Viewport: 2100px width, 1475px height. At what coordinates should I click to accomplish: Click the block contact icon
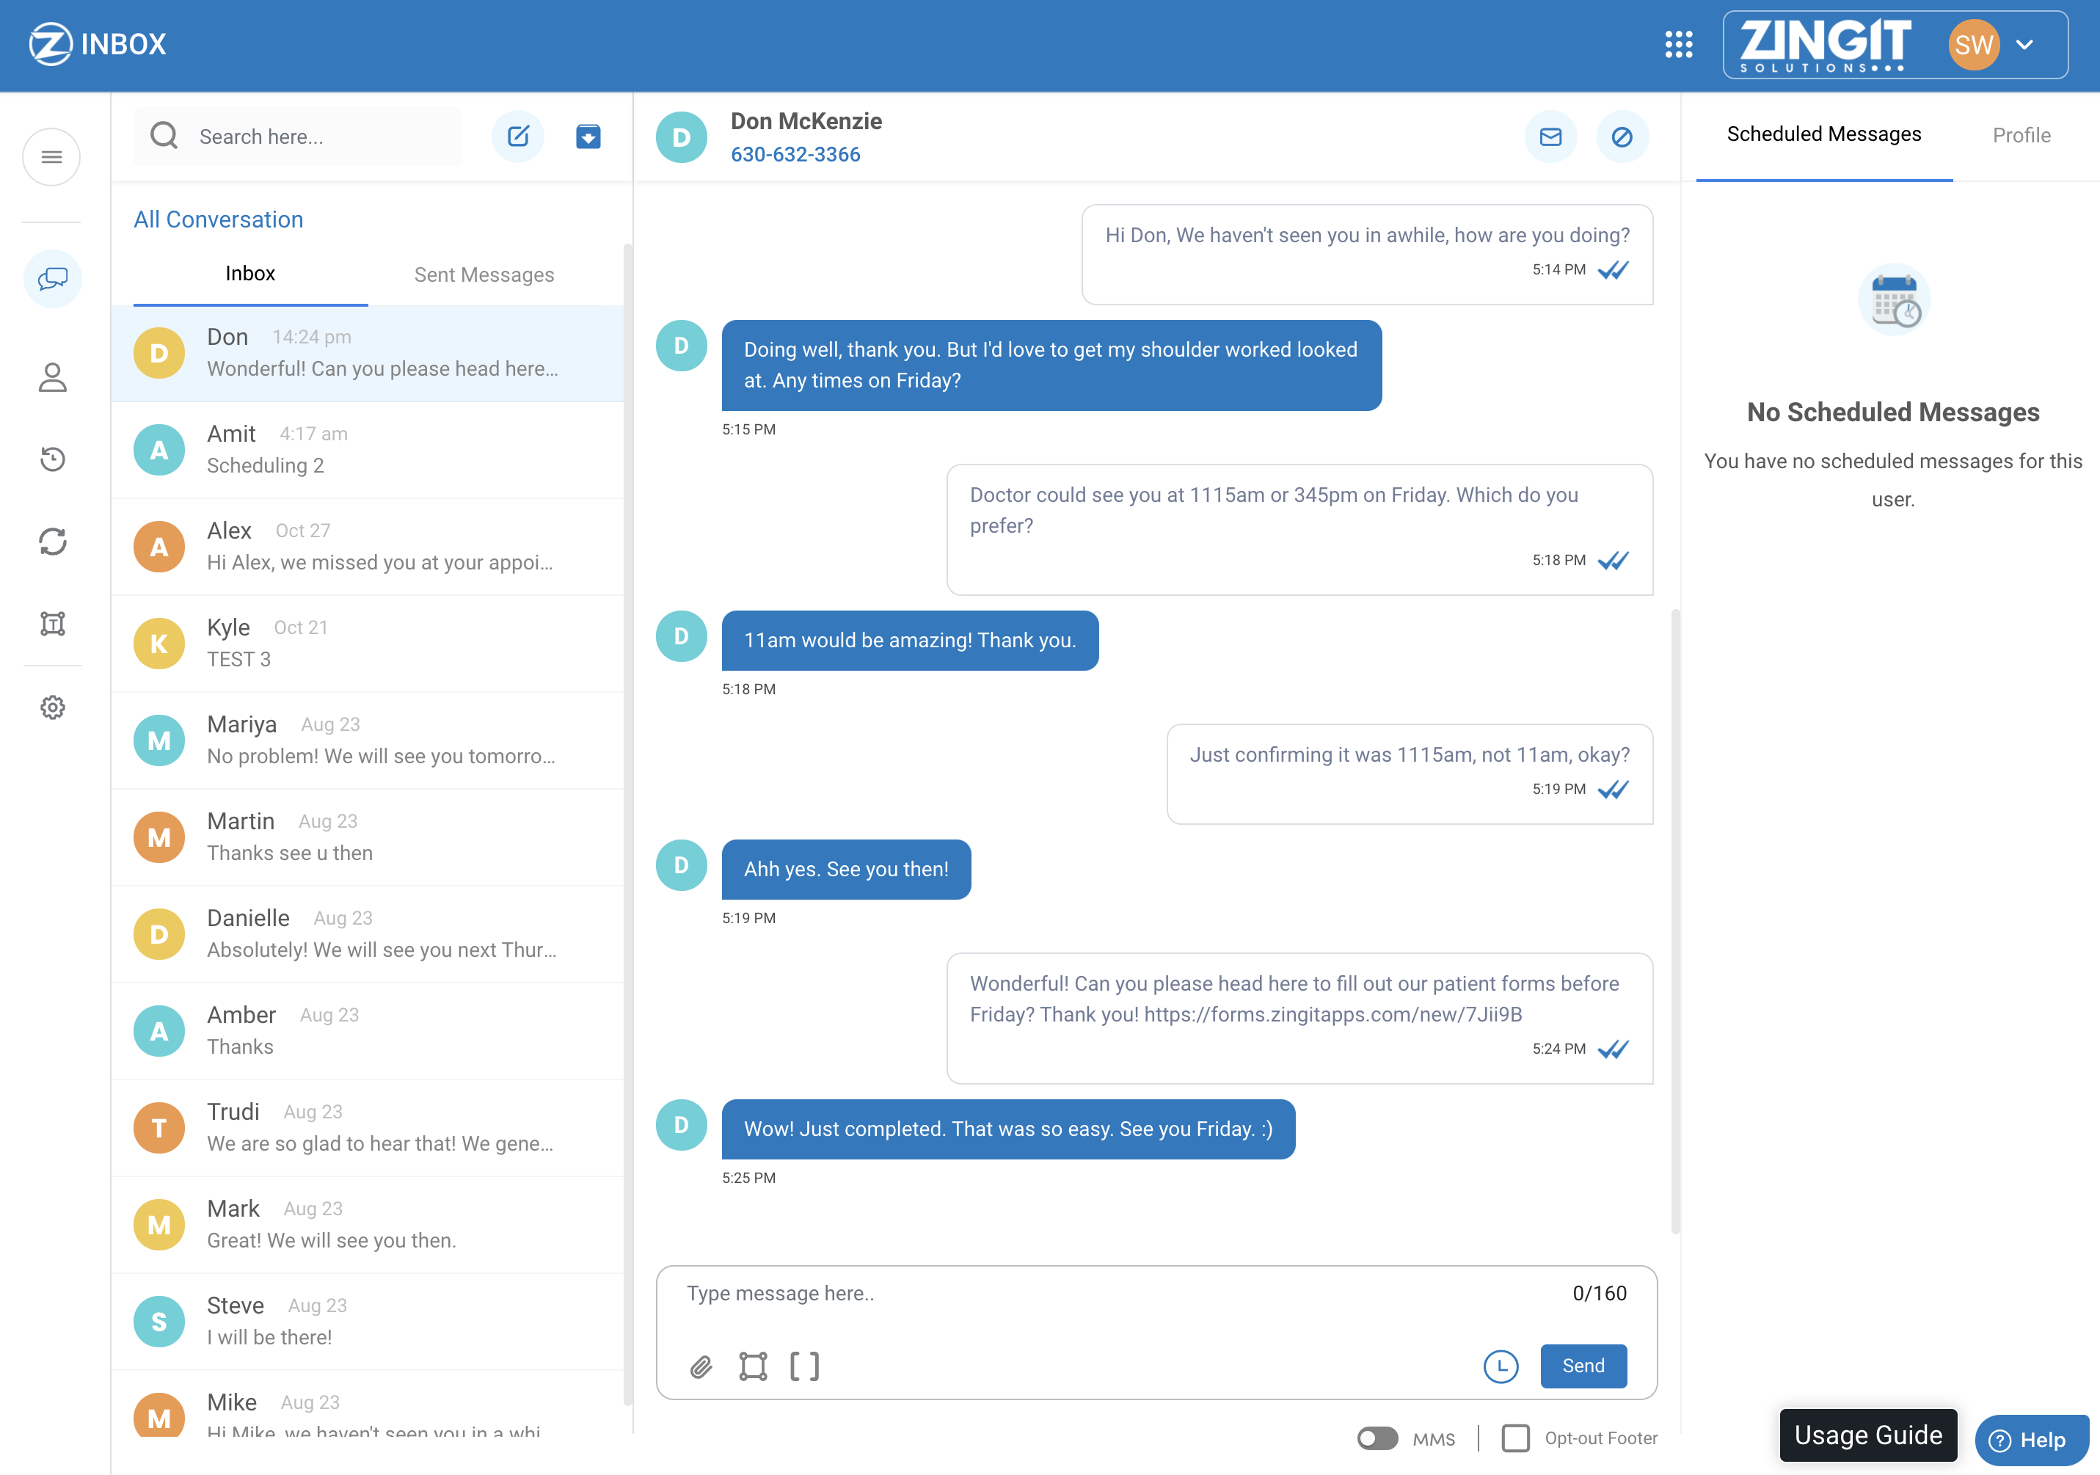tap(1622, 136)
